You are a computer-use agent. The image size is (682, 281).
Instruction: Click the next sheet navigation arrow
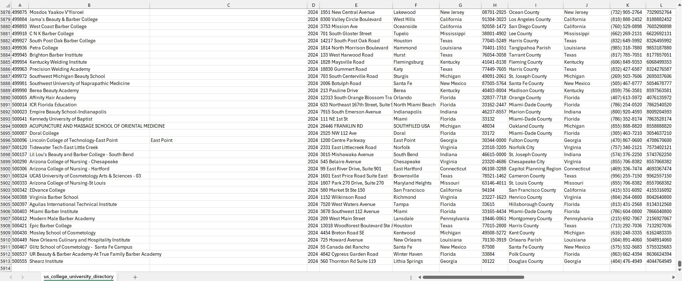(x=22, y=277)
